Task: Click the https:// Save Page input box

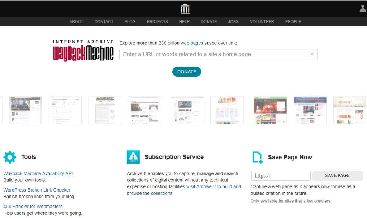Action: (281, 176)
